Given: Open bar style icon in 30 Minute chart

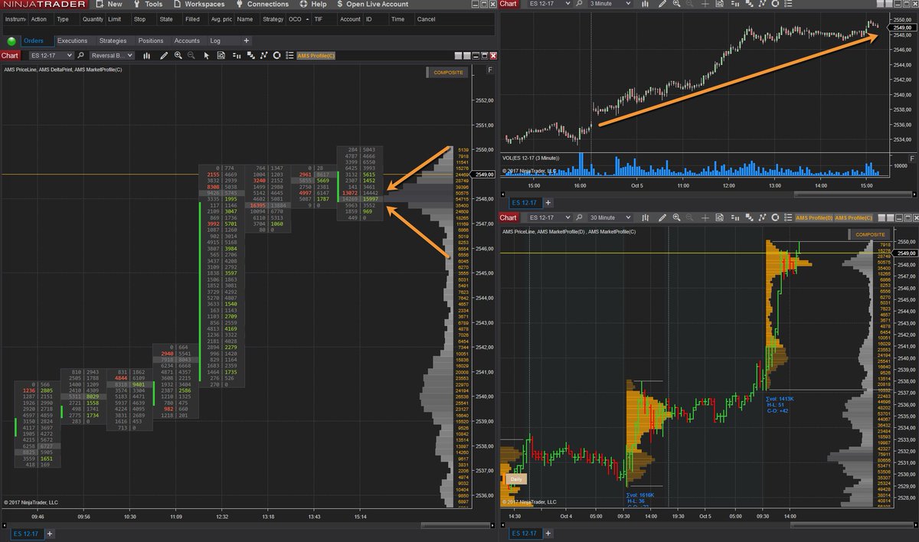Looking at the screenshot, I should 645,217.
